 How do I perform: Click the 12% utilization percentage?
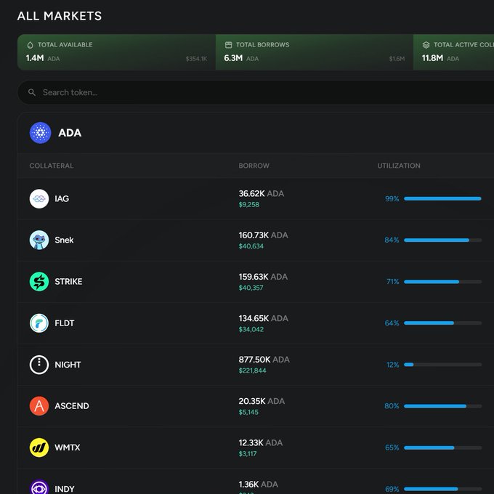coord(392,365)
